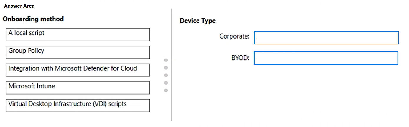Viewport: 409px width, 127px height.
Task: Click the "BYOD:" field label
Action: point(240,58)
